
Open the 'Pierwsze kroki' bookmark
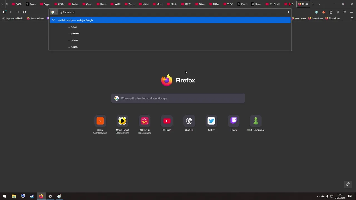pyautogui.click(x=36, y=18)
